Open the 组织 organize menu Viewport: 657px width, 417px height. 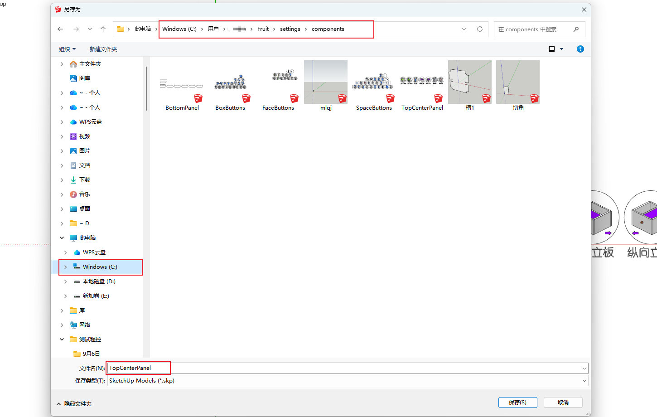point(67,49)
